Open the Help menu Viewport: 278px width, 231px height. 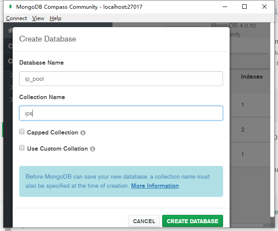pos(55,18)
